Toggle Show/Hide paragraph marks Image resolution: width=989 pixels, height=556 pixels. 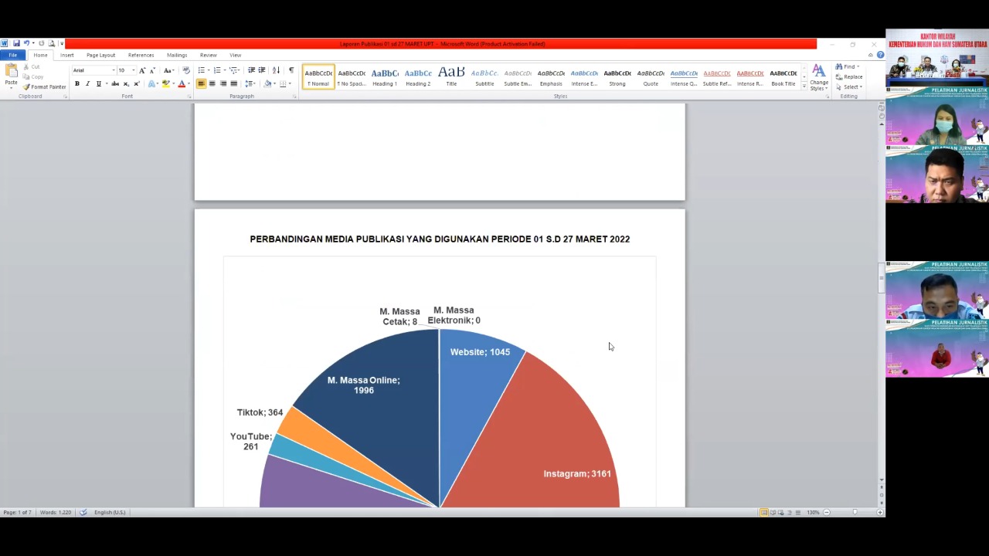291,70
